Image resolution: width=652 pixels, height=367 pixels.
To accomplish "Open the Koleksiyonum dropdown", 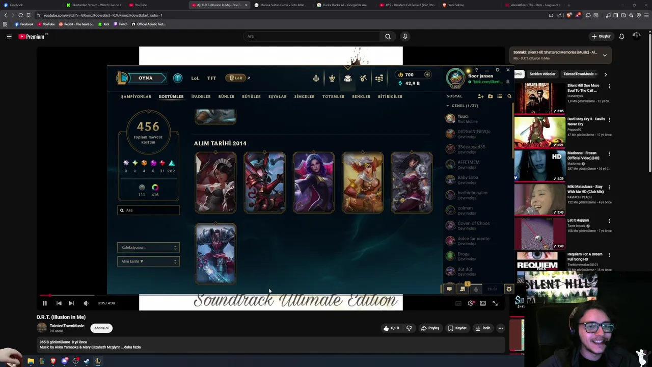I will tap(148, 248).
